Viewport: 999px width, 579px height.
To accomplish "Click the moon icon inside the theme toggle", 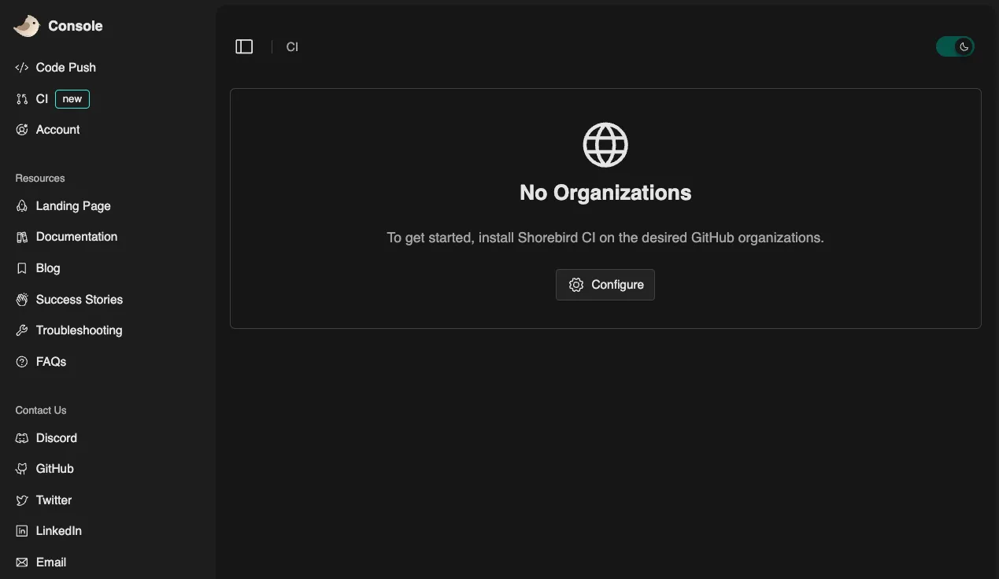I will tap(964, 47).
